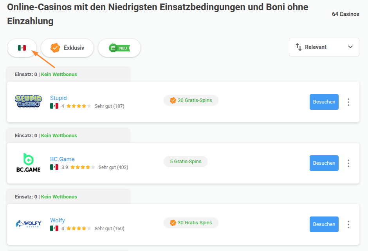
Task: Click the 20 Gratis-Spins bonus badge
Action: pyautogui.click(x=191, y=100)
